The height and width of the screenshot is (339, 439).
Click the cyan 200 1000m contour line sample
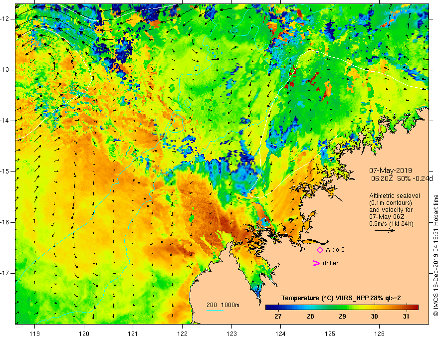point(215,310)
